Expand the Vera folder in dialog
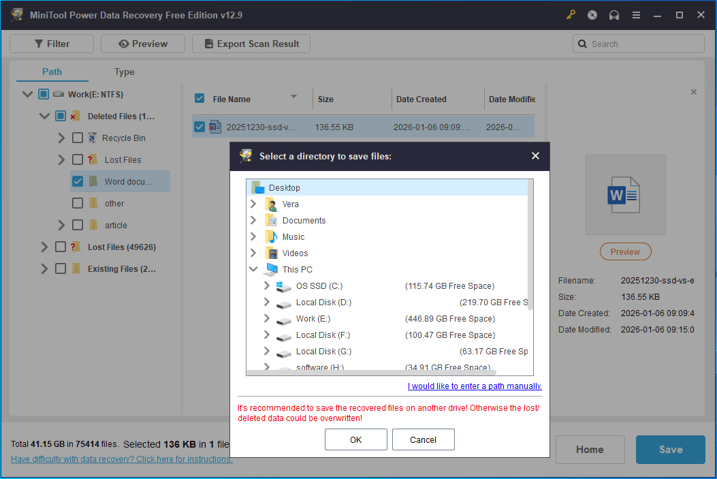717x479 pixels. pos(253,204)
